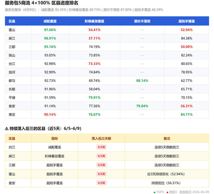Click the 服务包整体（6月9日）summary line
Viewport: 214px width, 194px height.
pyautogui.click(x=84, y=10)
